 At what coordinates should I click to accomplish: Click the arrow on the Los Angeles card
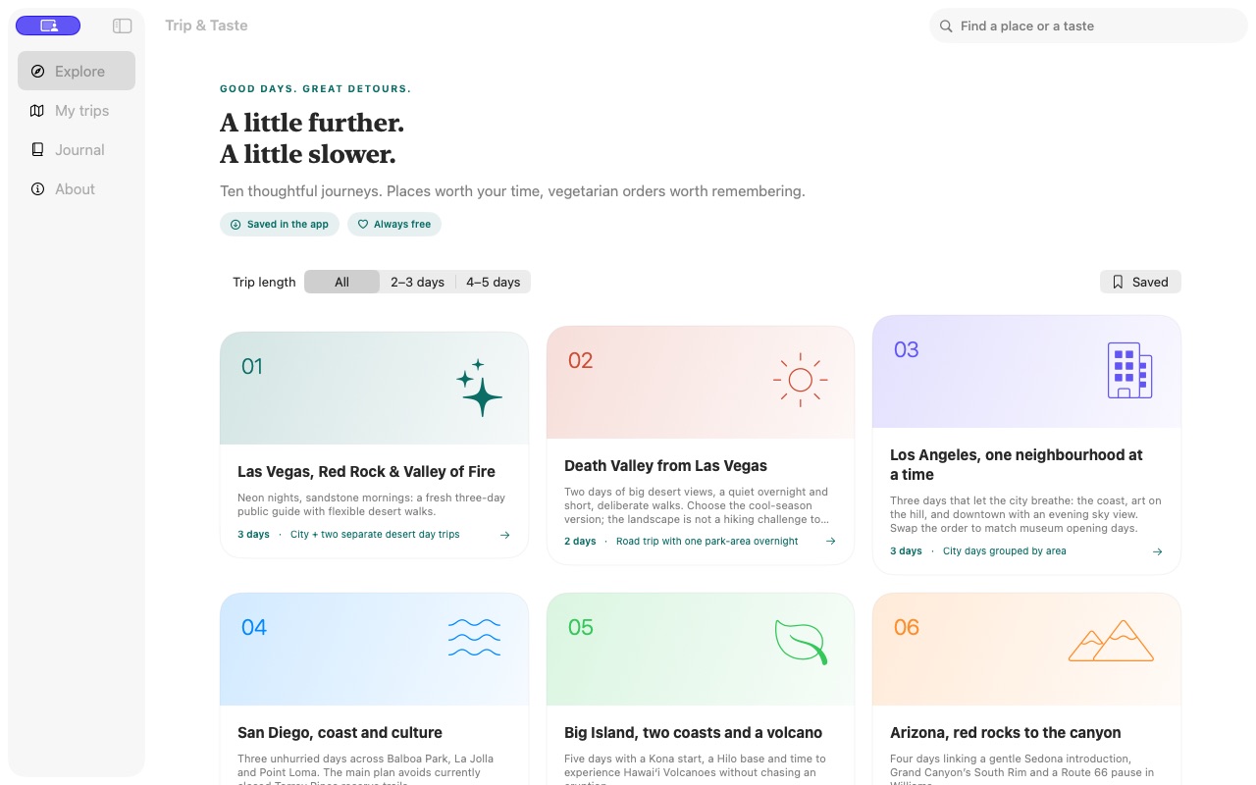1157,551
